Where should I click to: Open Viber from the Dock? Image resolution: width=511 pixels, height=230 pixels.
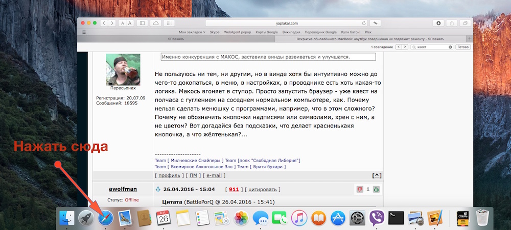(x=377, y=218)
